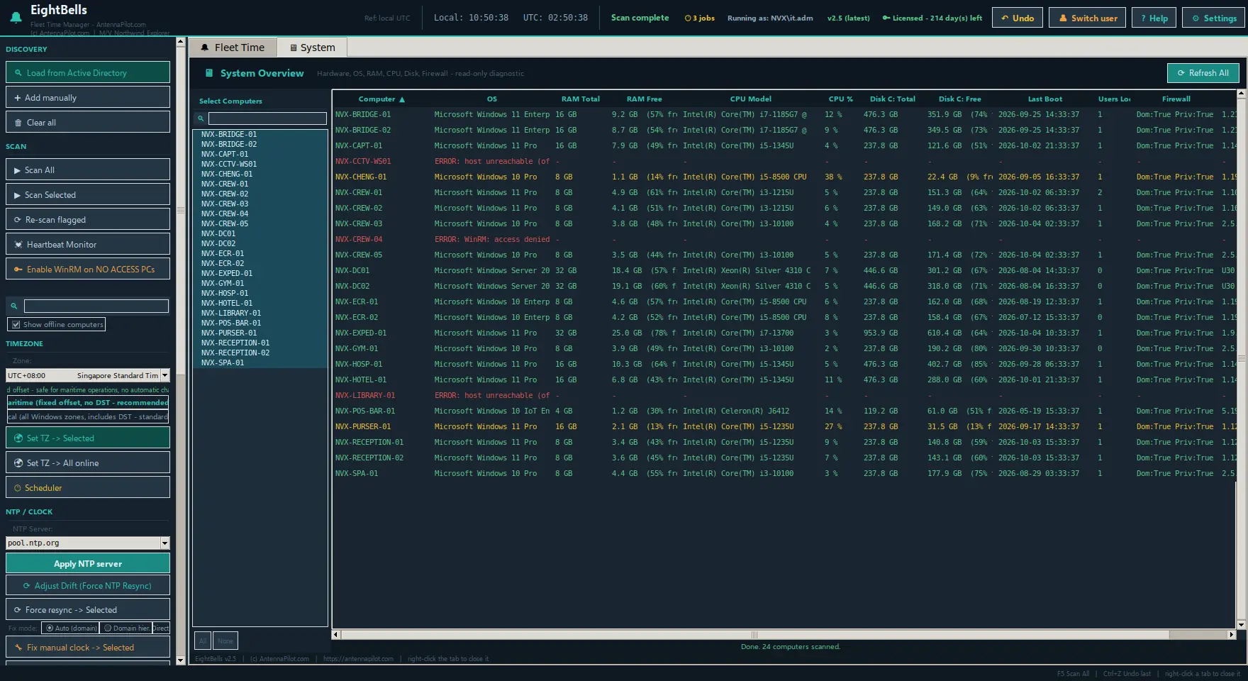Click the undo arrow icon in header
Image resolution: width=1248 pixels, height=681 pixels.
click(x=1005, y=18)
